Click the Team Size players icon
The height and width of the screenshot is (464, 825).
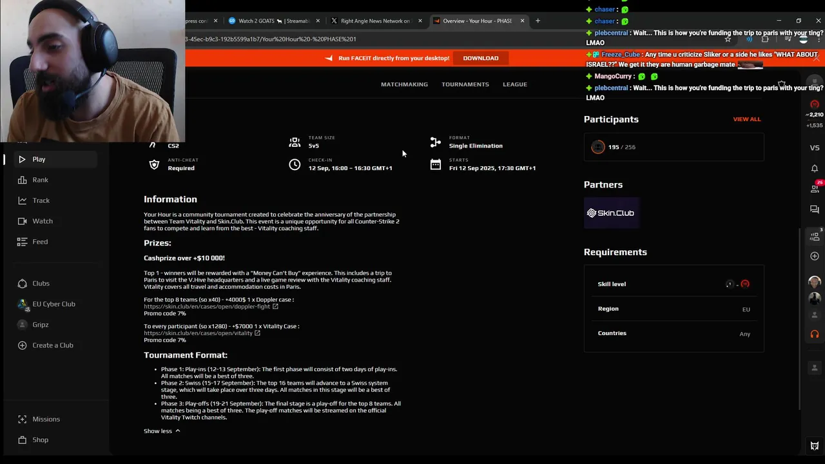pos(295,142)
